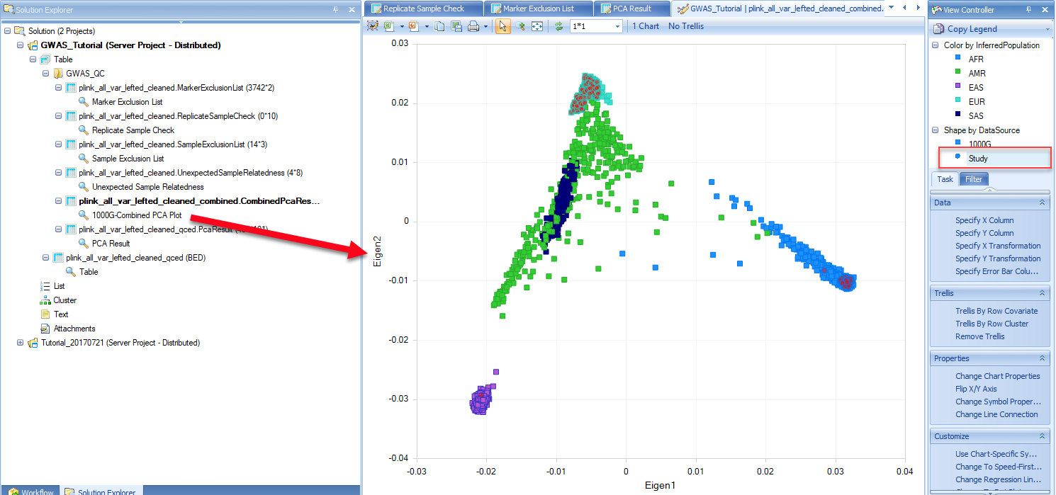Print the PCA chart
This screenshot has width=1056, height=495.
click(473, 26)
